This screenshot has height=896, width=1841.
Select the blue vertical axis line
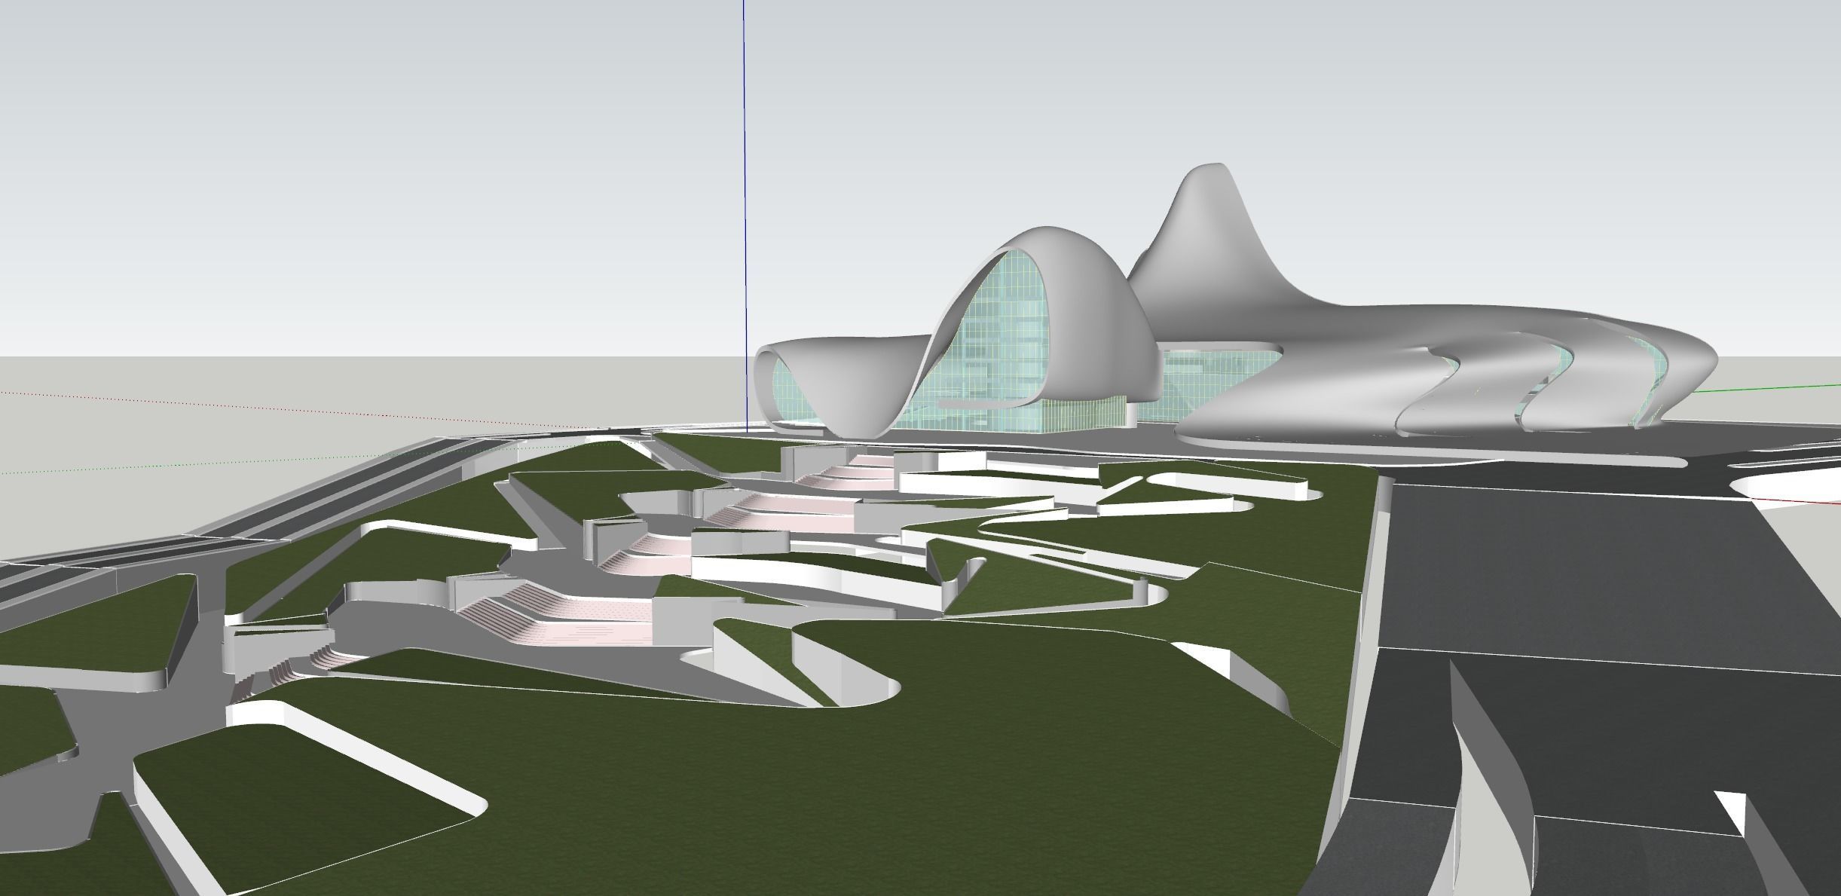point(745,216)
